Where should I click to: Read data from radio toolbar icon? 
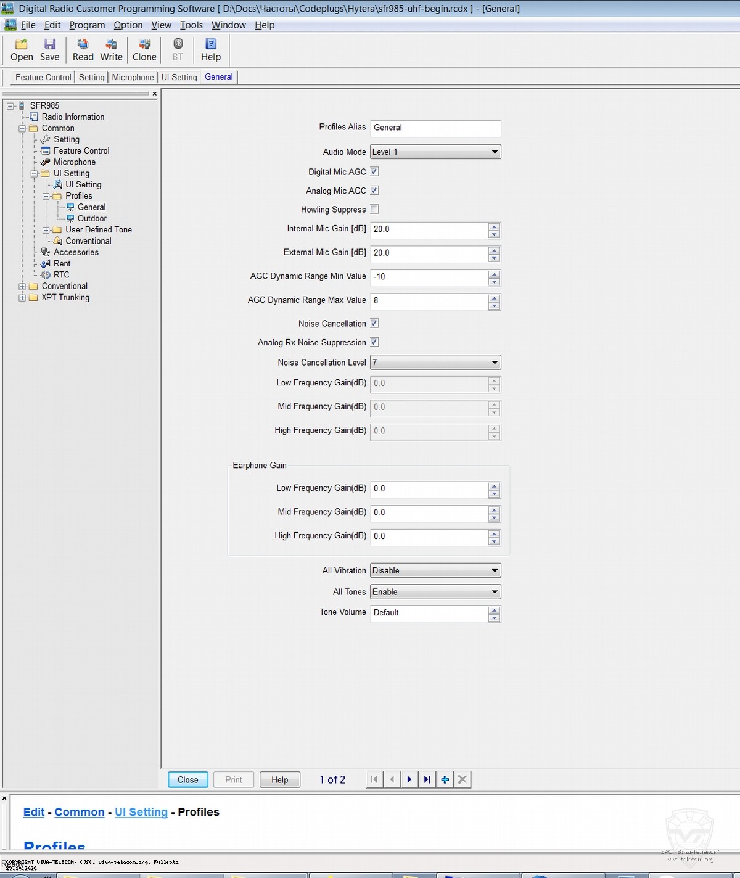coord(83,49)
